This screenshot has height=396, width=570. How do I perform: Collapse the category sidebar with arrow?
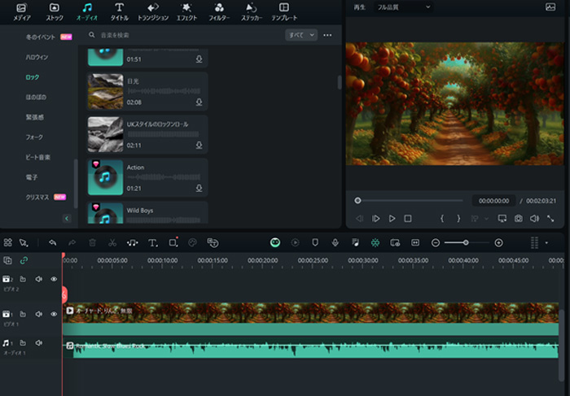(x=67, y=218)
